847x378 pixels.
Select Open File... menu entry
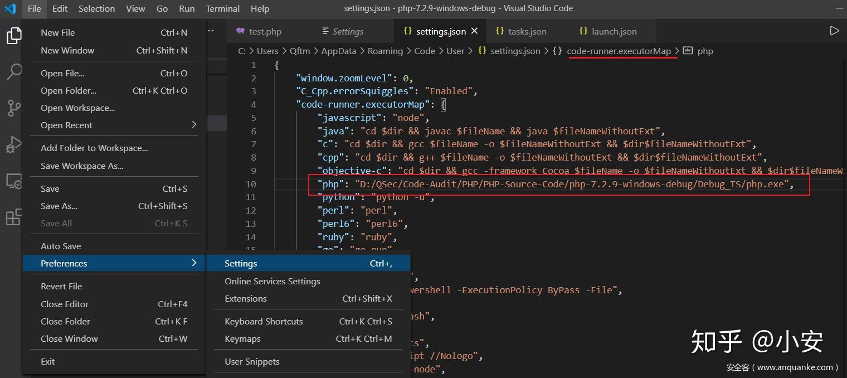pyautogui.click(x=114, y=73)
